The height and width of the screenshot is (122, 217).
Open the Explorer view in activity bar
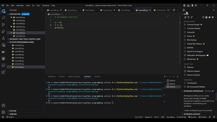pyautogui.click(x=3, y=11)
